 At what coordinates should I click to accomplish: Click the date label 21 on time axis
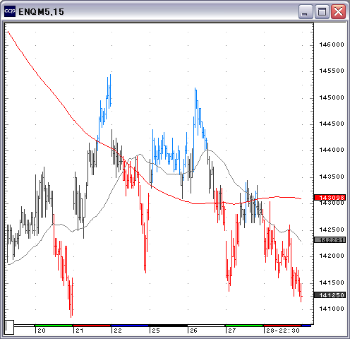pos(80,331)
